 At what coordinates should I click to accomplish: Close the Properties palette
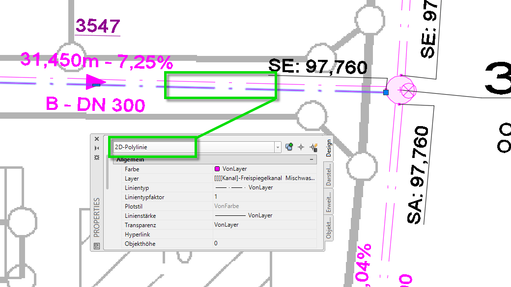pos(97,139)
